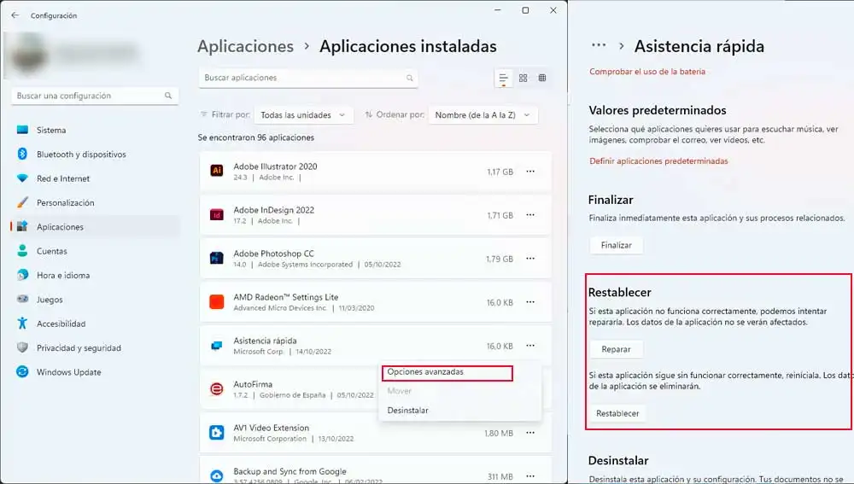
Task: Click the AV1 Video Extension app icon
Action: (217, 432)
